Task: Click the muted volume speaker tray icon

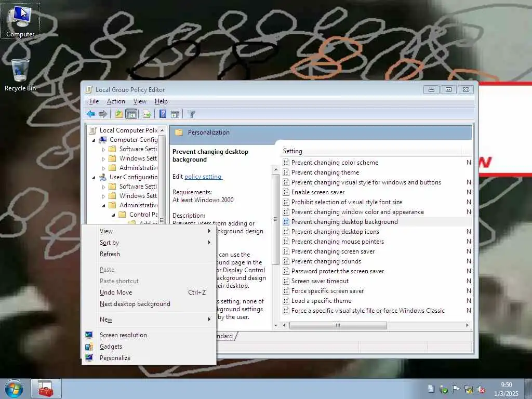Action: [481, 390]
